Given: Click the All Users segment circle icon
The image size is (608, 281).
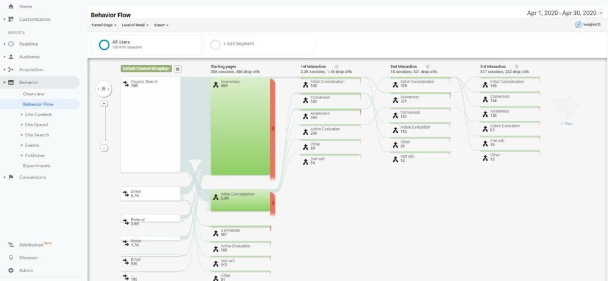Looking at the screenshot, I should pyautogui.click(x=104, y=45).
